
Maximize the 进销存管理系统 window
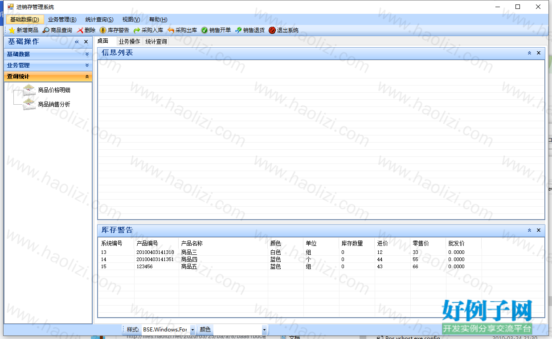point(518,7)
